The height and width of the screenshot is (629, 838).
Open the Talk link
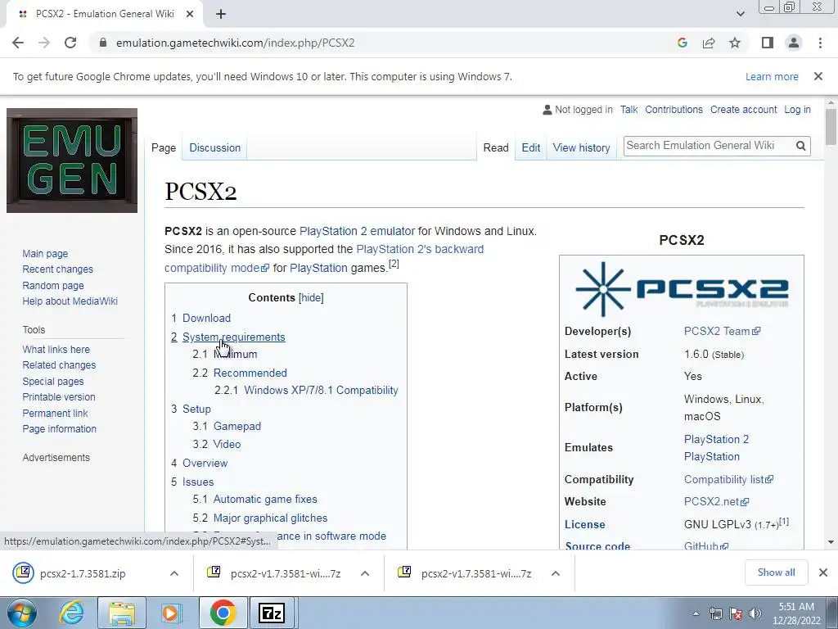(629, 110)
